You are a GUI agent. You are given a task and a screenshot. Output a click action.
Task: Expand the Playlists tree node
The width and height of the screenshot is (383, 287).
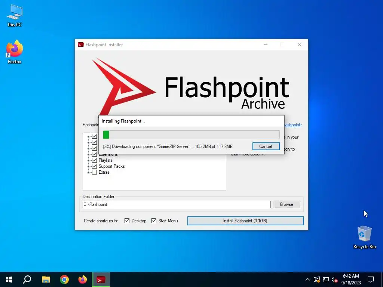[x=88, y=160]
